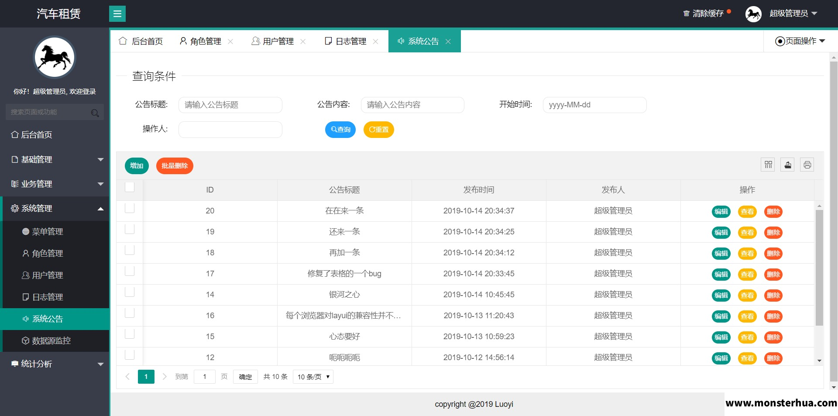This screenshot has height=416, width=838.
Task: Click page number 1 in pagination
Action: tap(146, 377)
